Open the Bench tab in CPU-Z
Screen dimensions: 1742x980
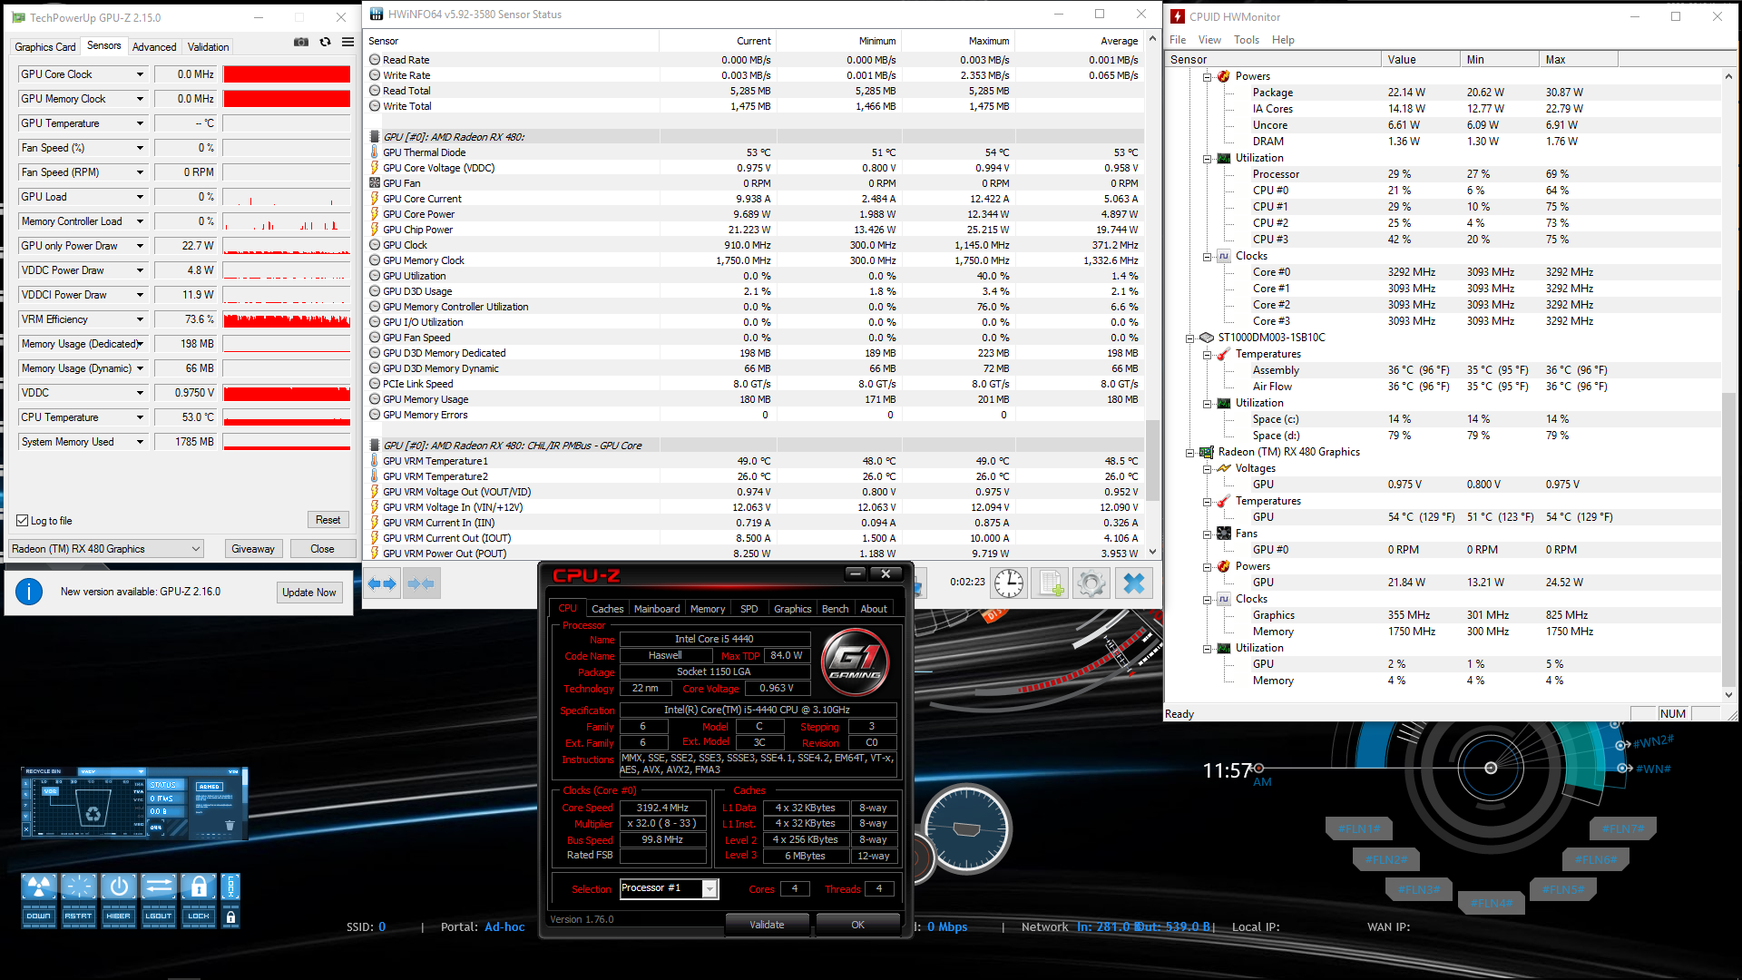pyautogui.click(x=835, y=609)
